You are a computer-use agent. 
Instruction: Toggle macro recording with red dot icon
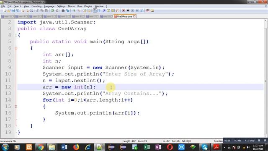[x=124, y=10]
